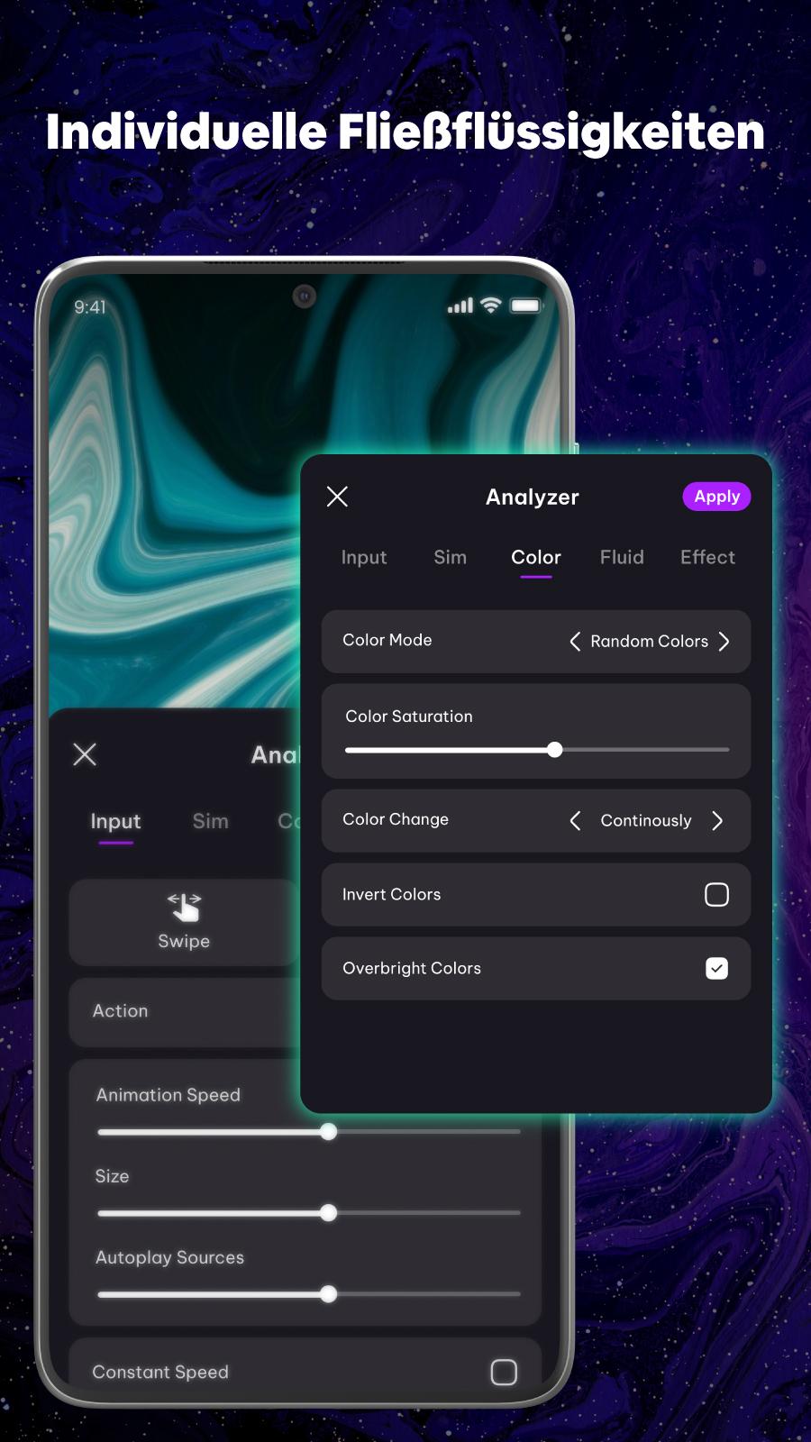
Task: Select the Sim tab on the phone
Action: point(210,821)
